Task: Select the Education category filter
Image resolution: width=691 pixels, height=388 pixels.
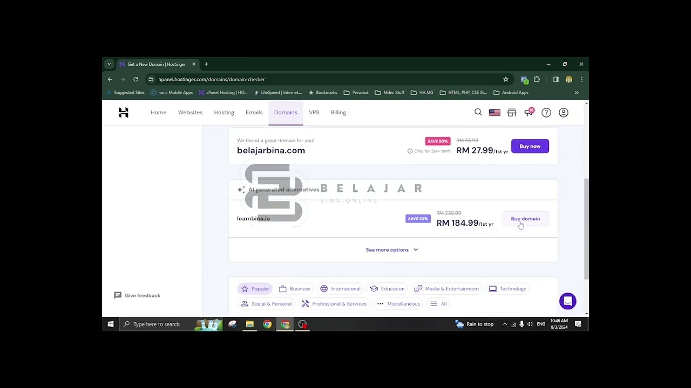Action: (x=388, y=289)
